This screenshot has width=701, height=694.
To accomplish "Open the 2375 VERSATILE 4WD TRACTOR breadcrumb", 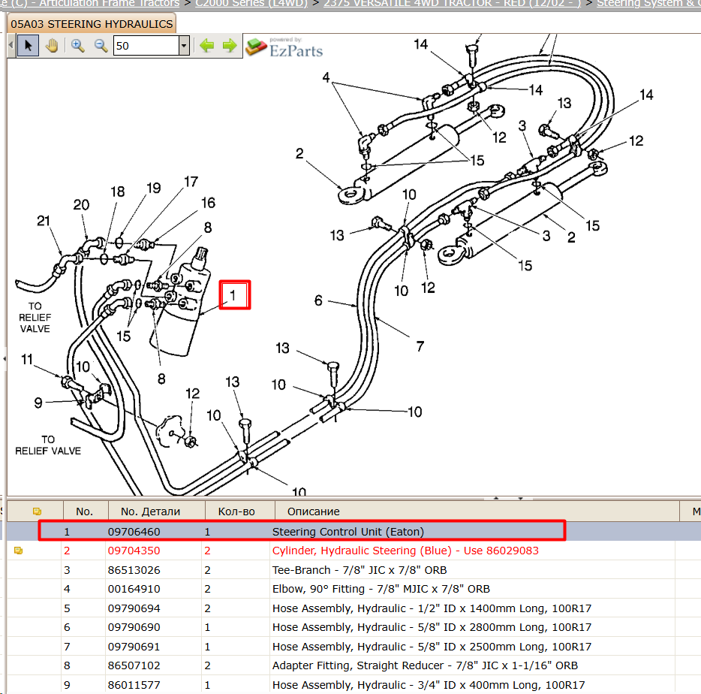I will click(x=452, y=4).
